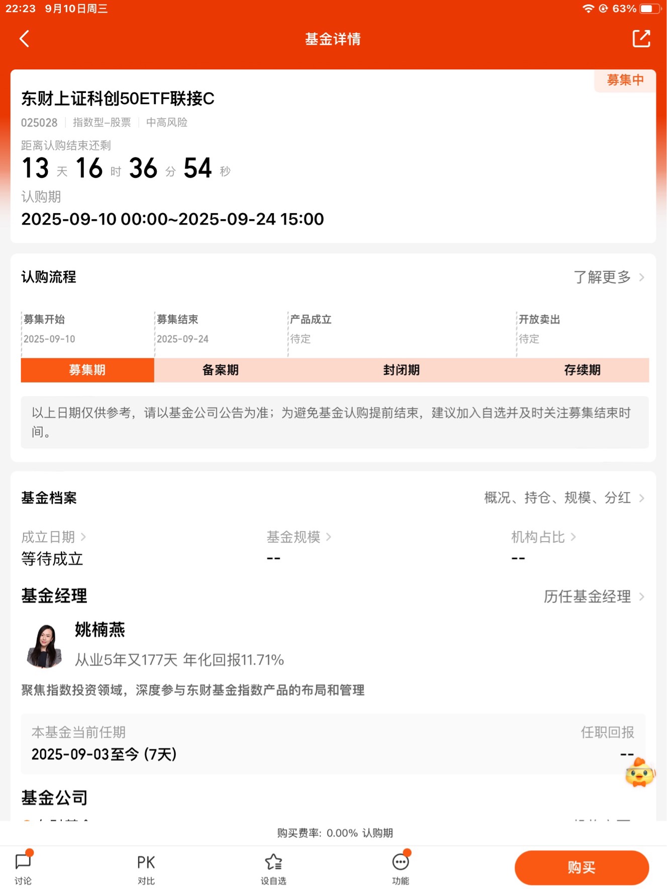This screenshot has width=667, height=889.
Task: View 历任基金经理 past managers list
Action: [x=594, y=597]
